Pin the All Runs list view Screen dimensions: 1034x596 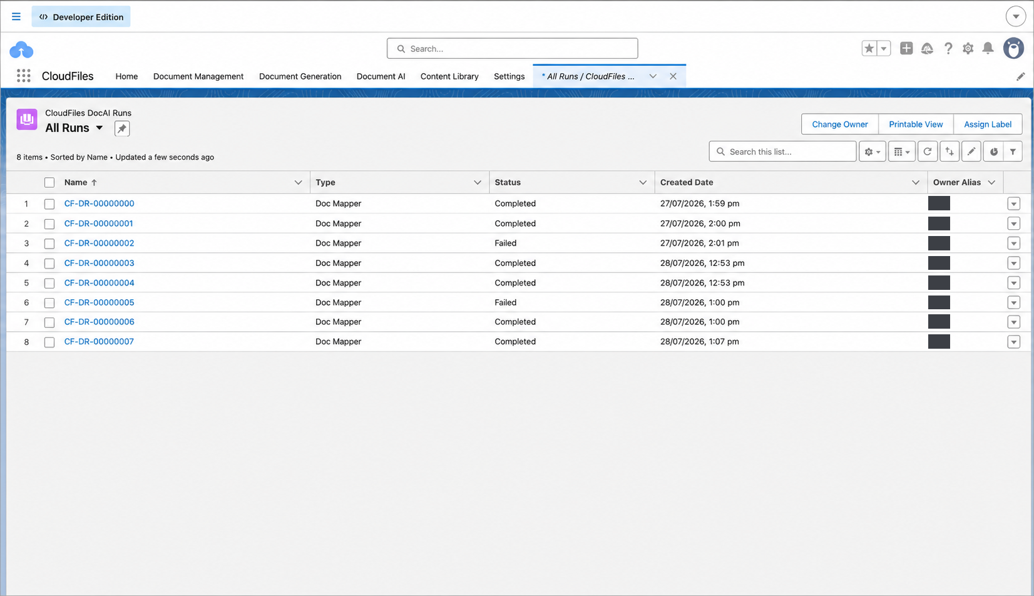pos(122,128)
